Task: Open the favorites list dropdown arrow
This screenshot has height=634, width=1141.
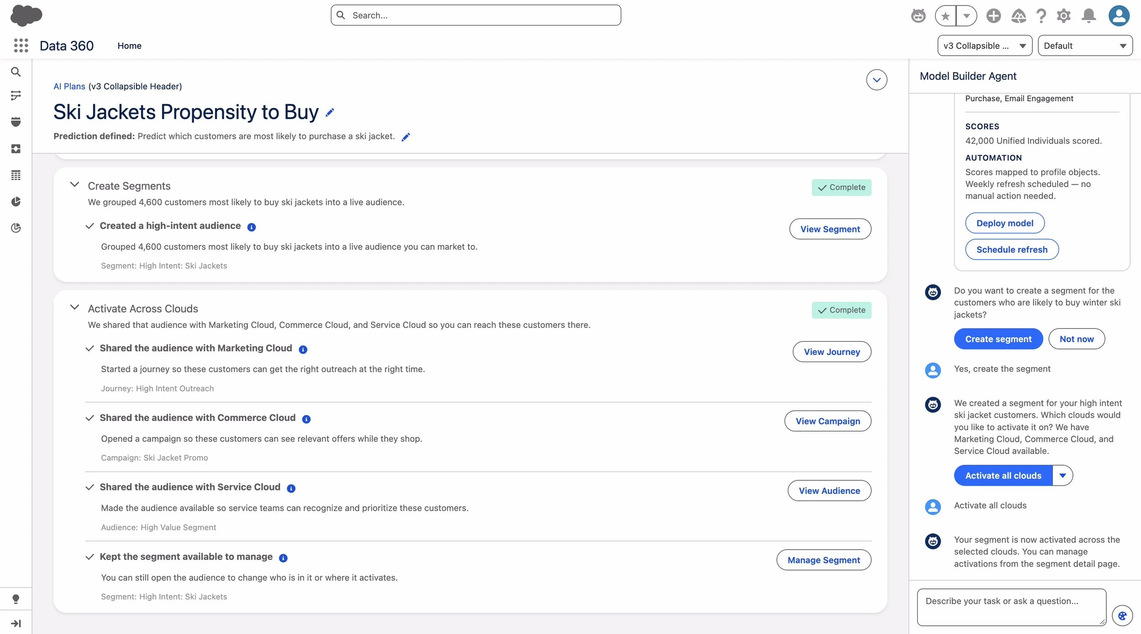Action: click(x=966, y=16)
